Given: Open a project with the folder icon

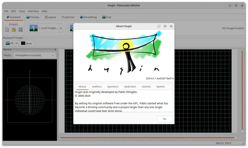Looking at the screenshot, I should tap(14, 30).
